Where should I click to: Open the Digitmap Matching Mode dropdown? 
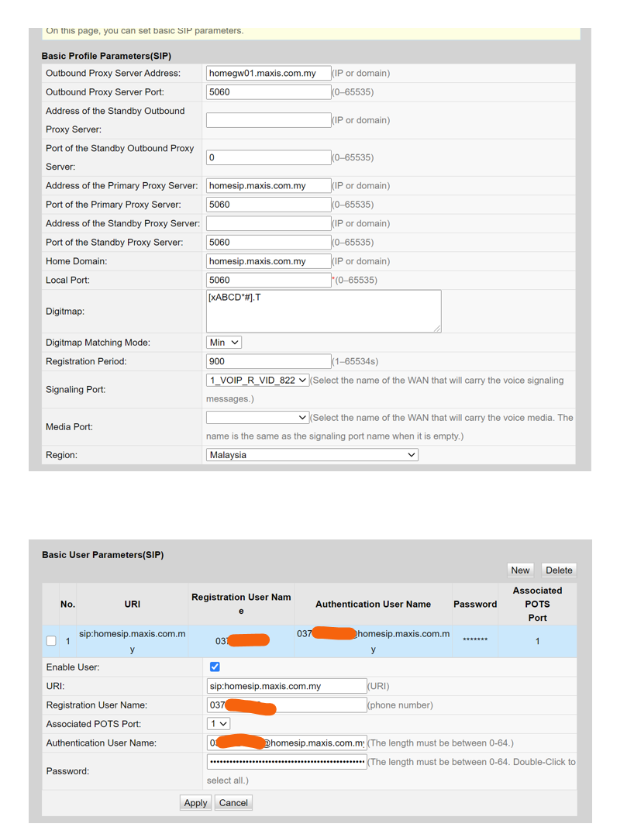click(224, 343)
